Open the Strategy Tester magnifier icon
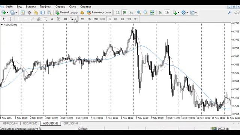 (x=49, y=12)
